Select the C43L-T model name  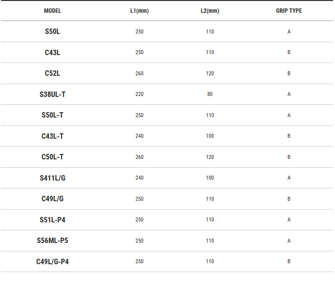tap(52, 136)
